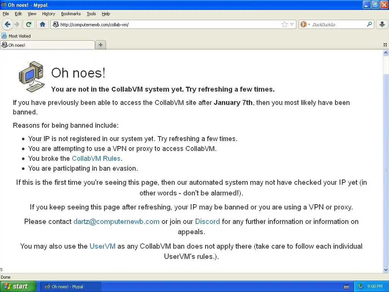This screenshot has width=389, height=292.
Task: Activate 'Oh noes! - Mypal' taskbar button
Action: pyautogui.click(x=70, y=287)
